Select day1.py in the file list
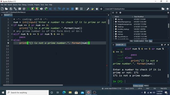The width and height of the screenshot is (170, 95). [x=120, y=19]
